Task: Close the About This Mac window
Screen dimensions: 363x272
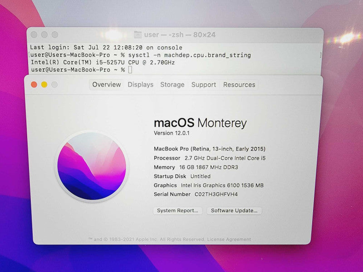Action: coord(34,85)
